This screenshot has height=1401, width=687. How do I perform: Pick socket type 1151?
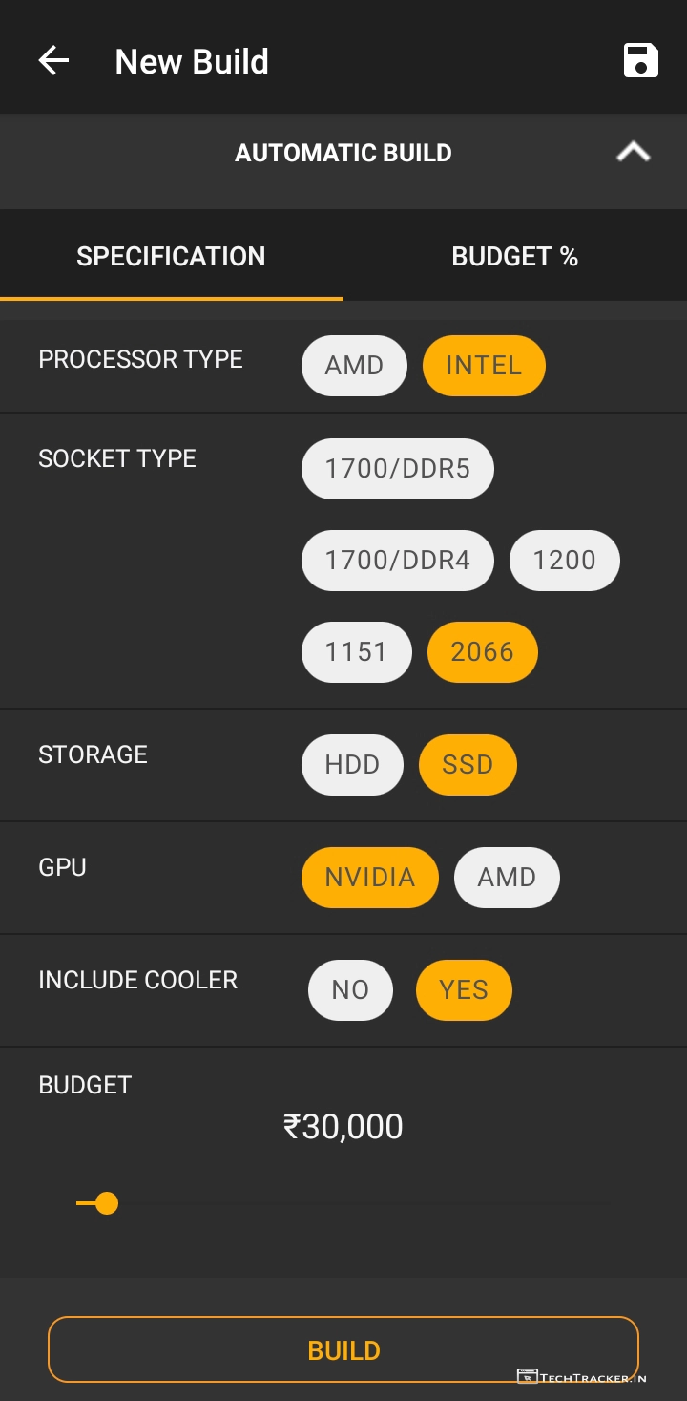click(356, 652)
